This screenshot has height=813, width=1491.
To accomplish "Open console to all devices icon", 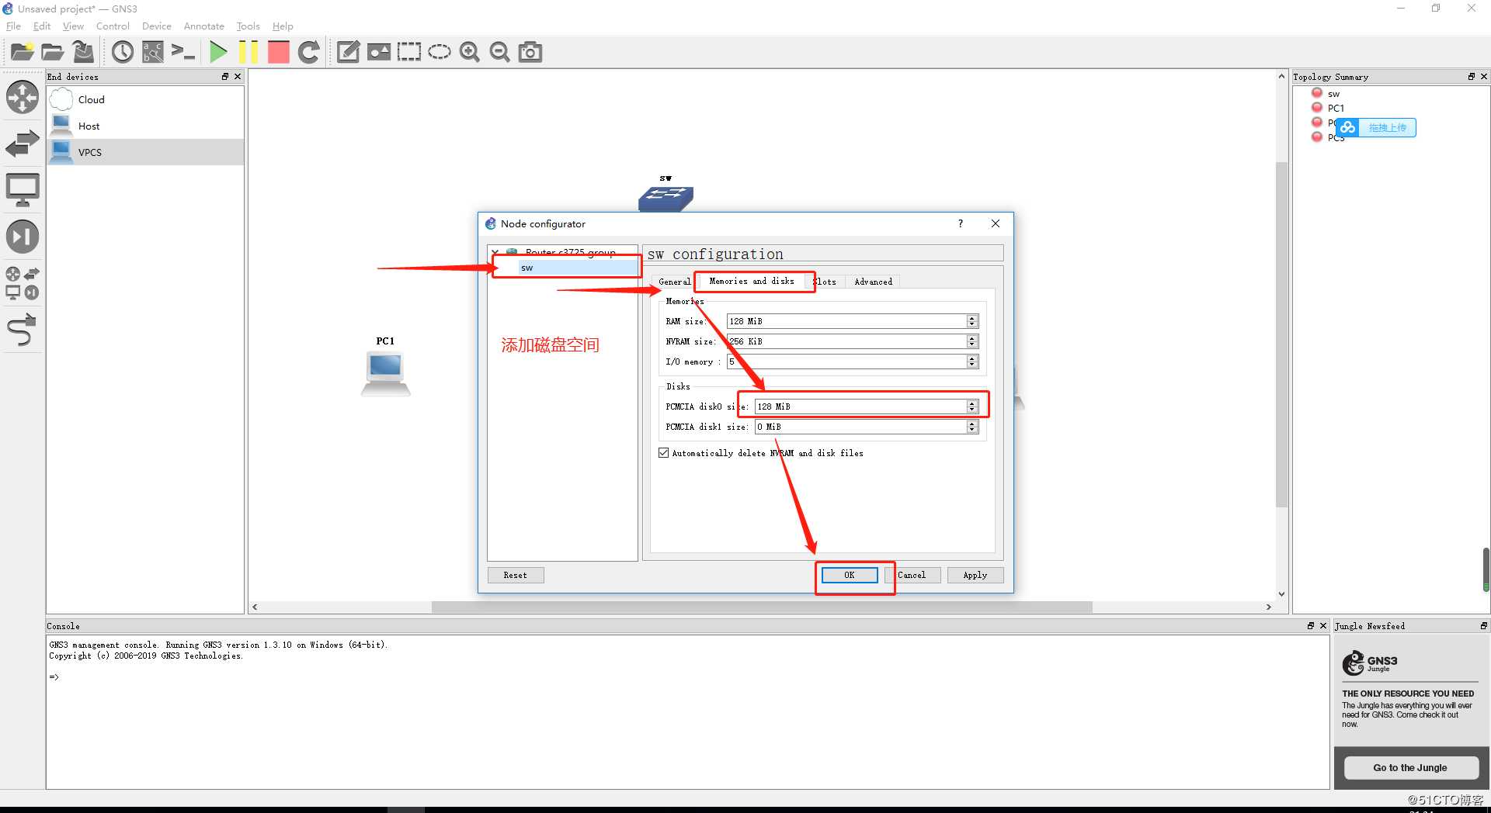I will pyautogui.click(x=183, y=52).
